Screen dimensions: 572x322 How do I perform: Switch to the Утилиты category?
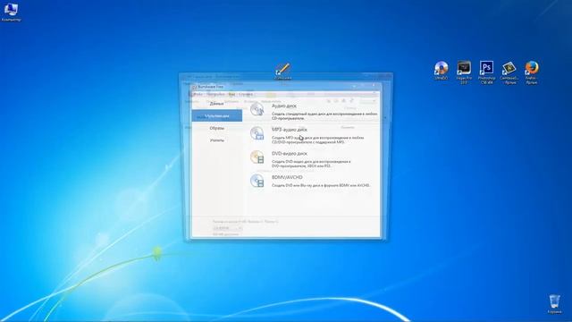tap(216, 140)
